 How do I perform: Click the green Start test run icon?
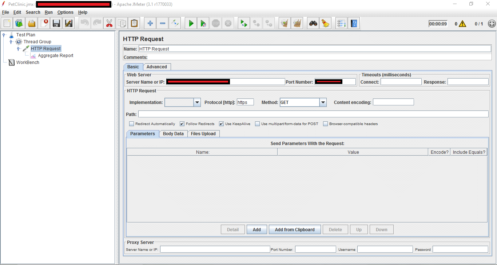191,24
